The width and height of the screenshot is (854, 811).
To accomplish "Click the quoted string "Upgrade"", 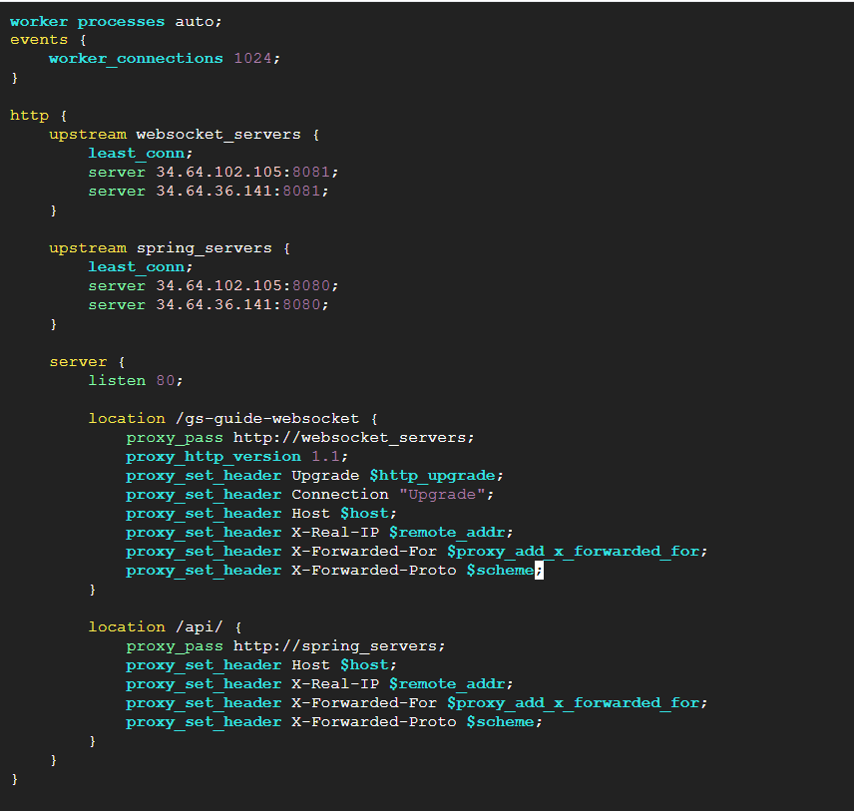I will tap(442, 495).
